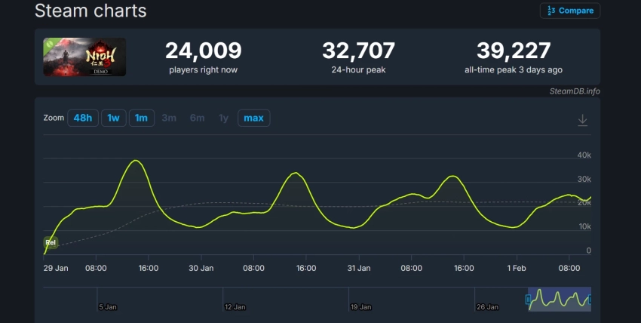Image resolution: width=641 pixels, height=323 pixels.
Task: Click the right navigator range handle
Action: pos(590,300)
